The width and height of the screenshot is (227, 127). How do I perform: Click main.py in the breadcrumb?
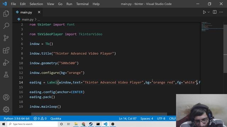[x=28, y=19]
